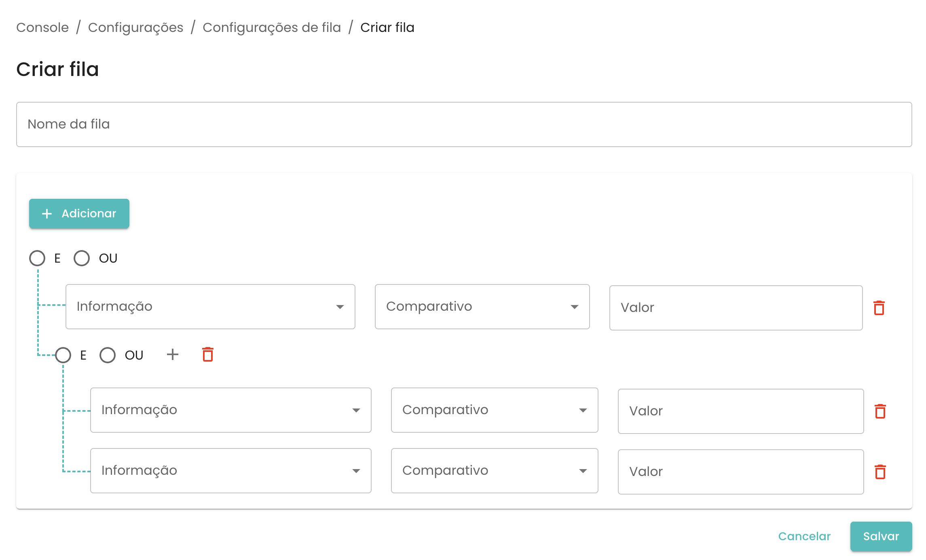The width and height of the screenshot is (926, 560).
Task: Open Configurações de fila breadcrumb link
Action: (x=272, y=27)
